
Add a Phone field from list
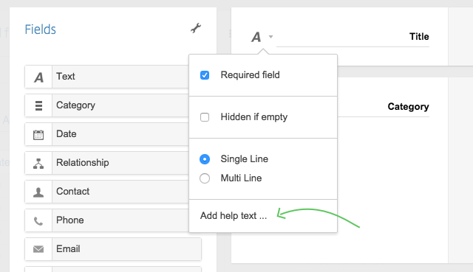point(106,220)
